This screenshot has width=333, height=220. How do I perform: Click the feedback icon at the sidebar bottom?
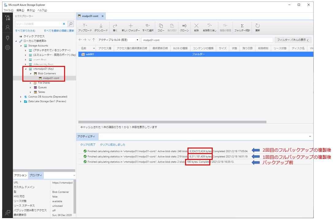8,213
